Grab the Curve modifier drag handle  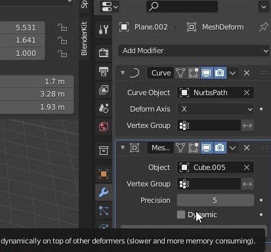[x=264, y=73]
